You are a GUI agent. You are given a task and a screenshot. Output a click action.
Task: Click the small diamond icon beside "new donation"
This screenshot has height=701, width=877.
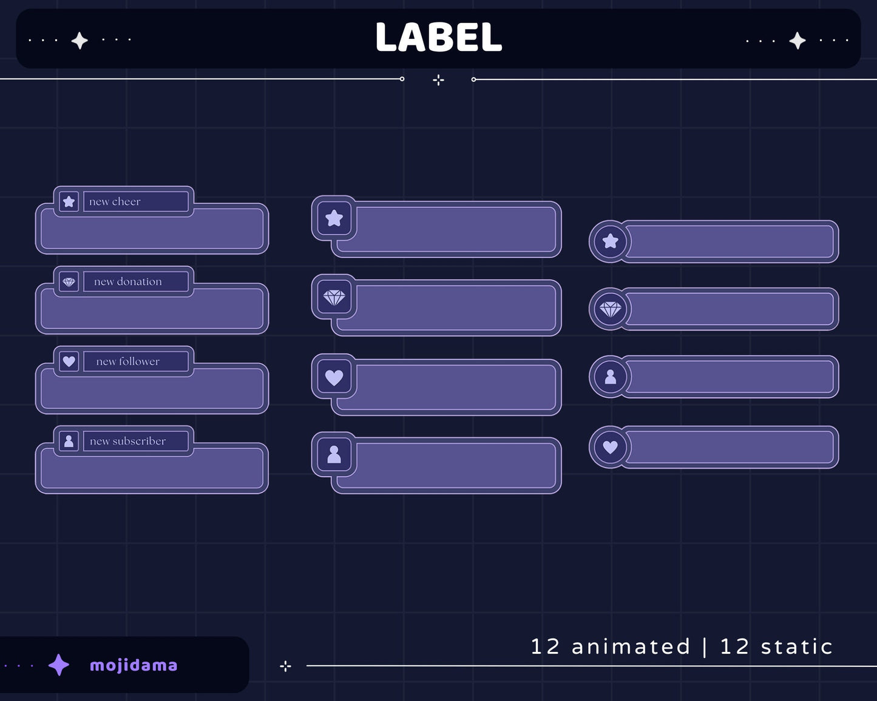click(x=69, y=282)
